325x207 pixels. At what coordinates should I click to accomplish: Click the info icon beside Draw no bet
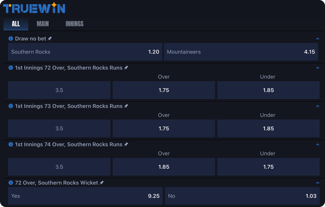coord(11,39)
